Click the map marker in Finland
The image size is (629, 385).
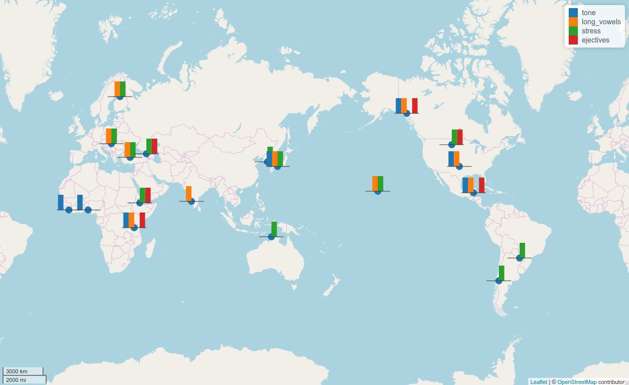120,96
